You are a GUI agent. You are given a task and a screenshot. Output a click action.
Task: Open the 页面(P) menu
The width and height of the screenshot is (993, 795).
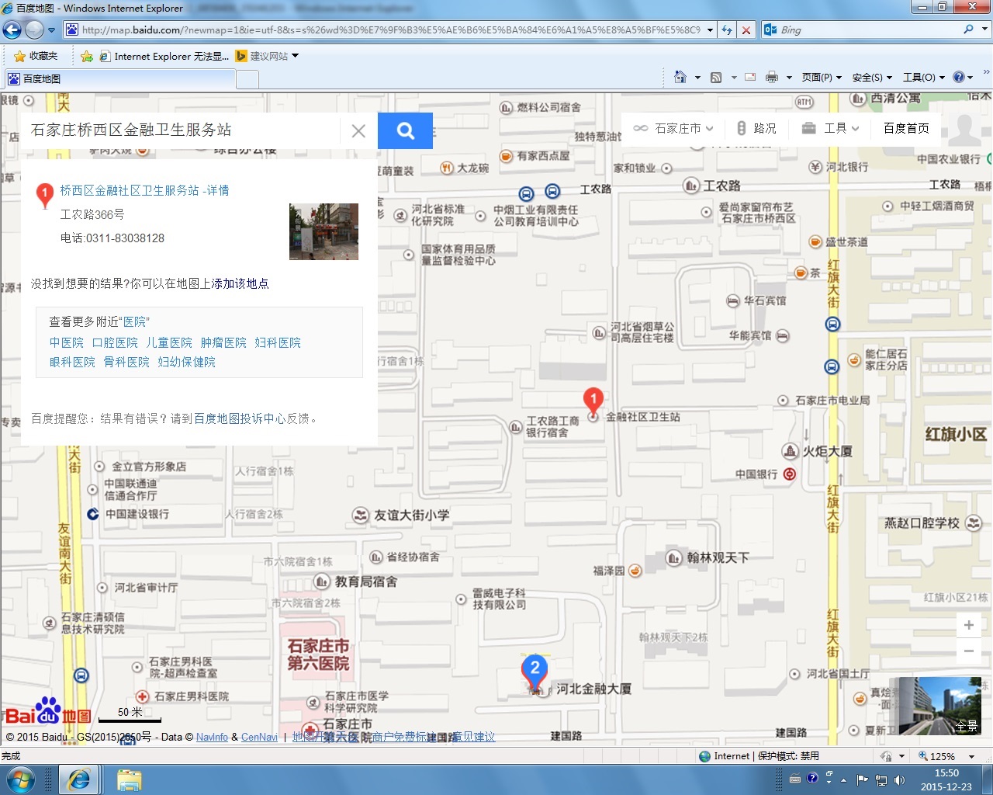(x=822, y=77)
